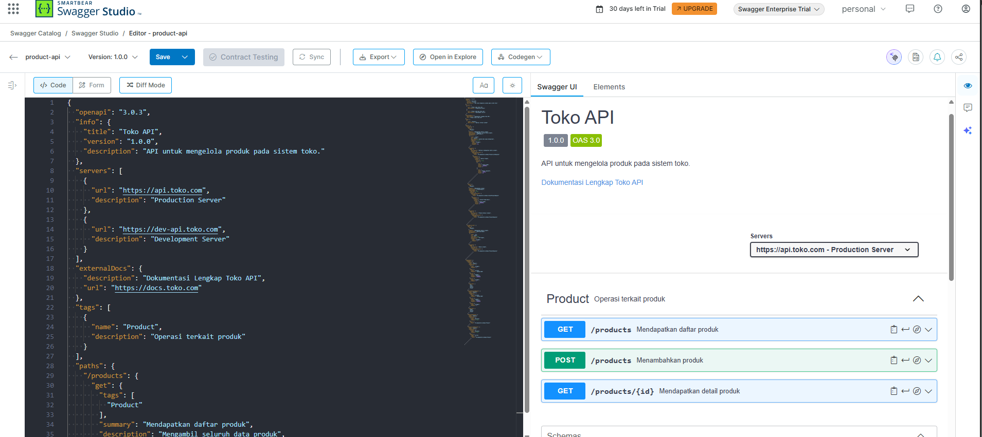Click the Sync button
This screenshot has width=982, height=437.
(312, 57)
